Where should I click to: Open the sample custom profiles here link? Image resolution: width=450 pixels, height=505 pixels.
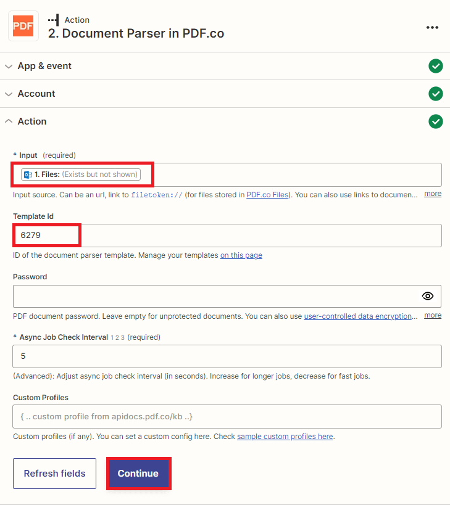coord(285,437)
